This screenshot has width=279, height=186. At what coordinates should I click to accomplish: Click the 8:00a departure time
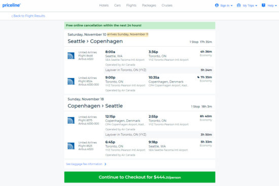point(110,52)
